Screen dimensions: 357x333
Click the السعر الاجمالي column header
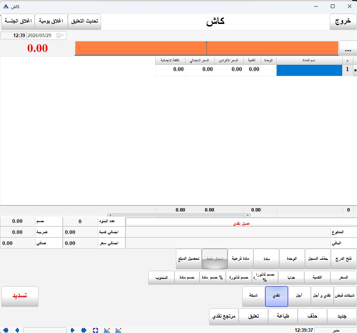[200, 60]
